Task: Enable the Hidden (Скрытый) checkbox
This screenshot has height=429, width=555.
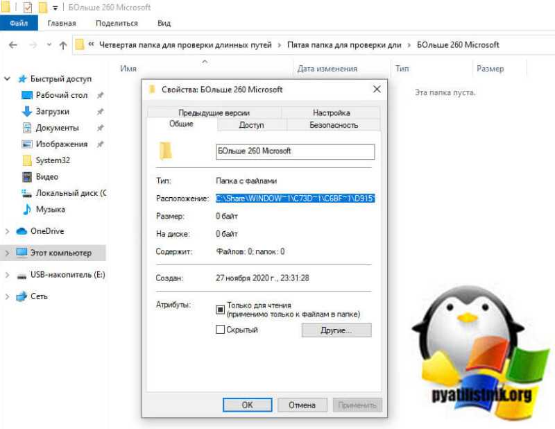Action: point(220,330)
